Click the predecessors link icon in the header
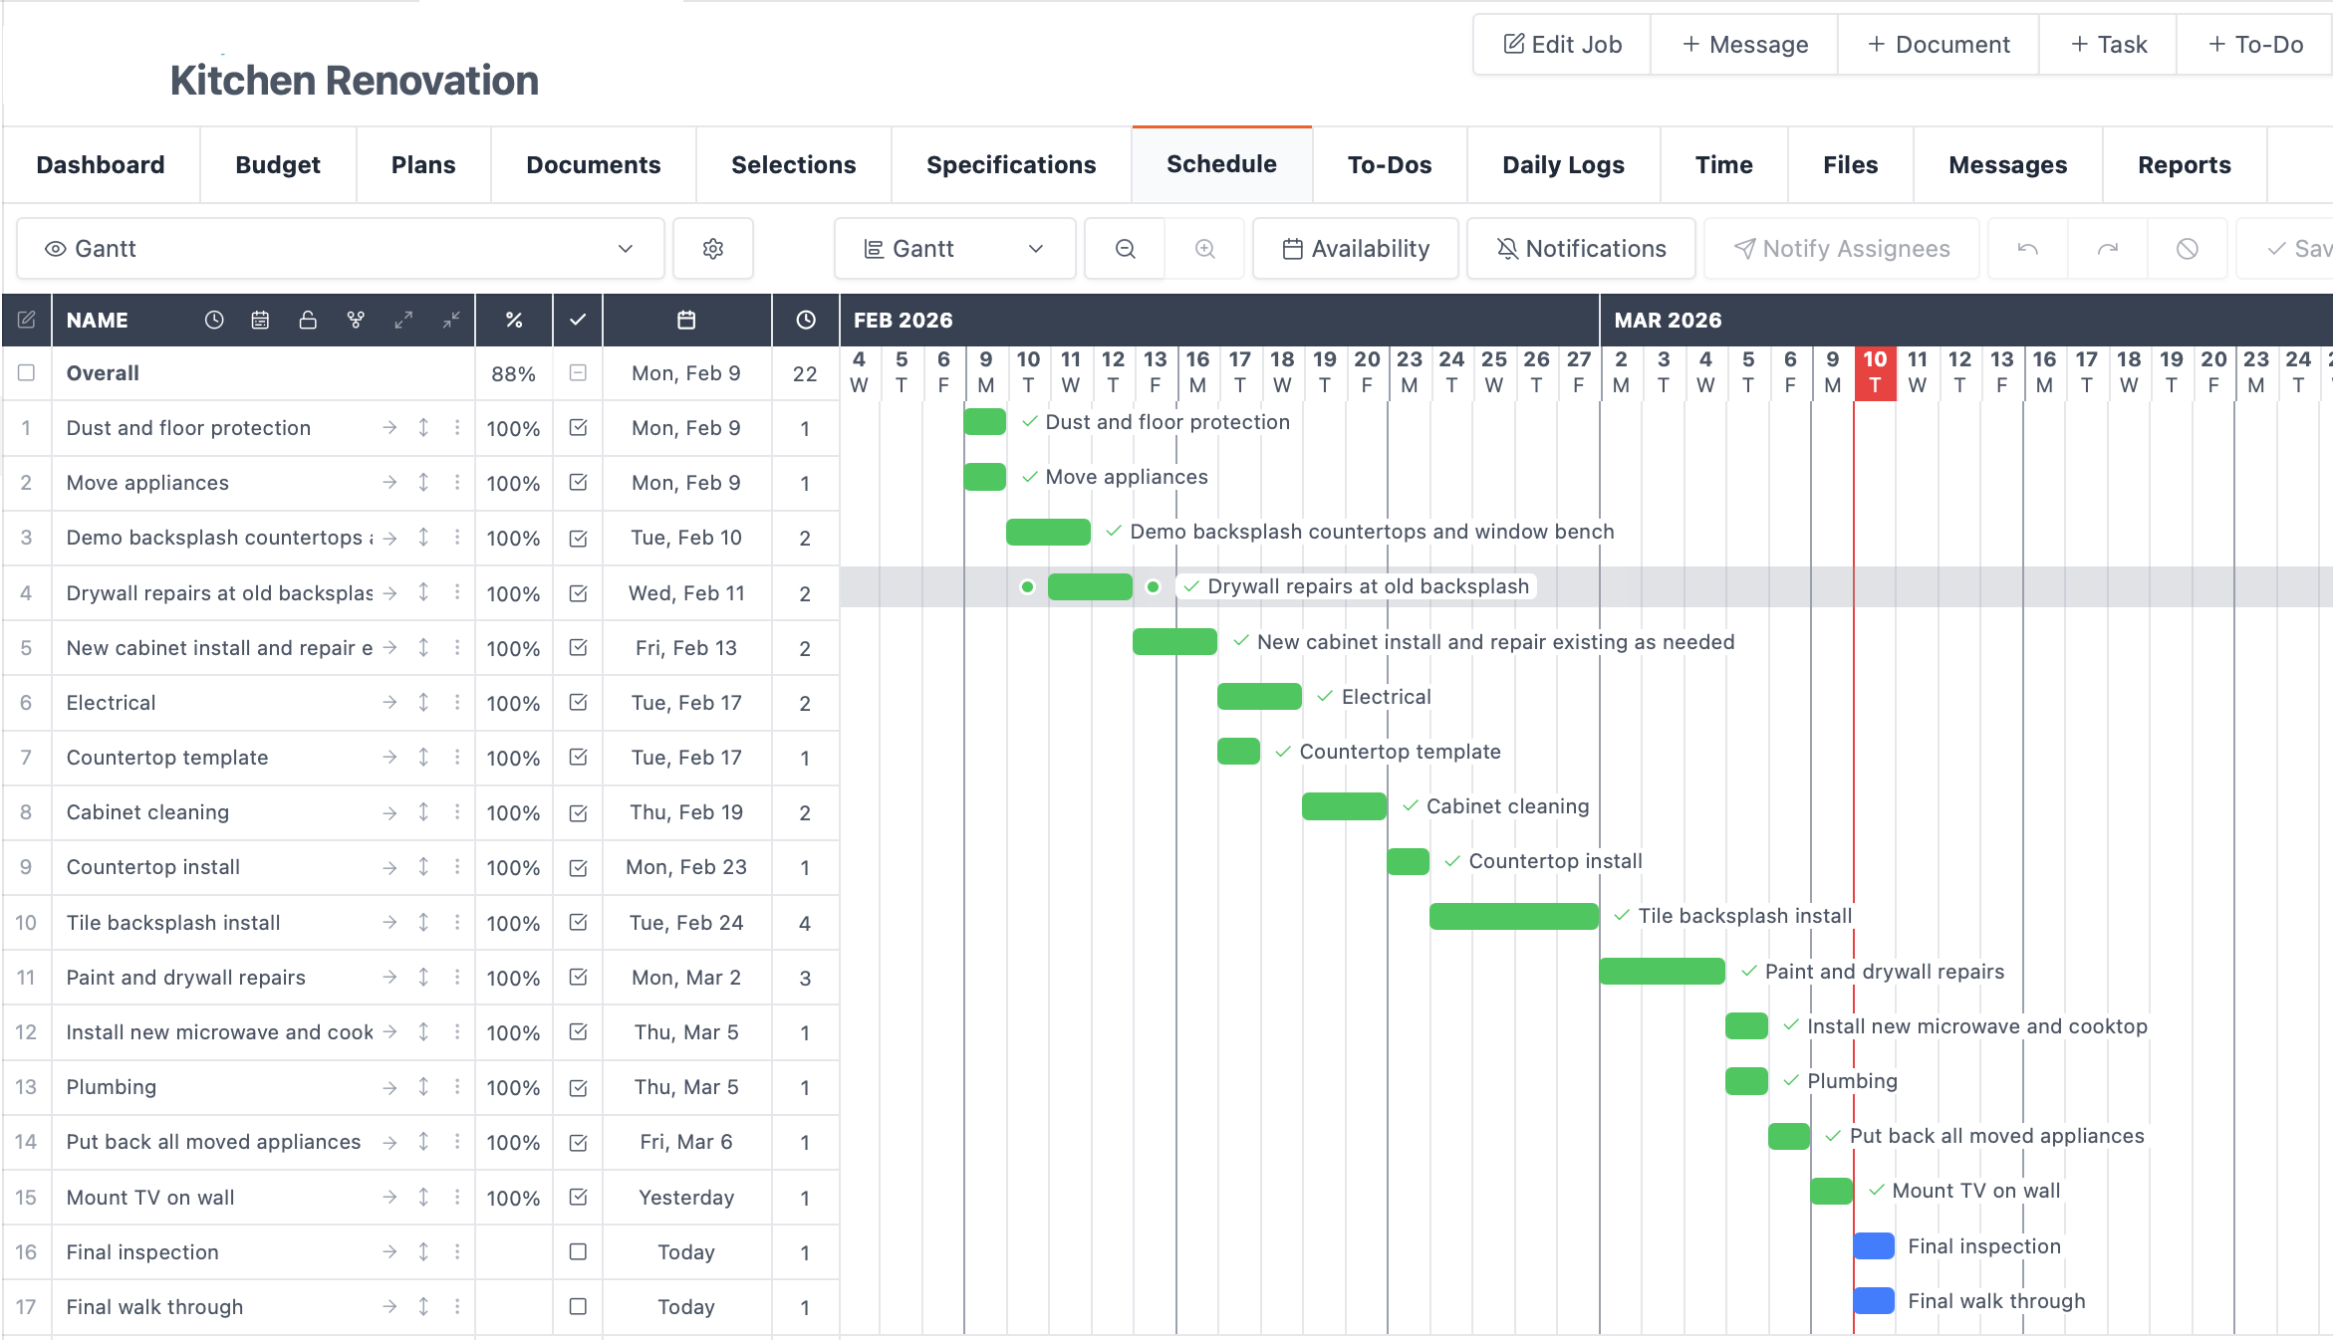 point(356,320)
